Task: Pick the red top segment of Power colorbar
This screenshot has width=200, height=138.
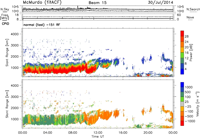Action: (x=182, y=33)
